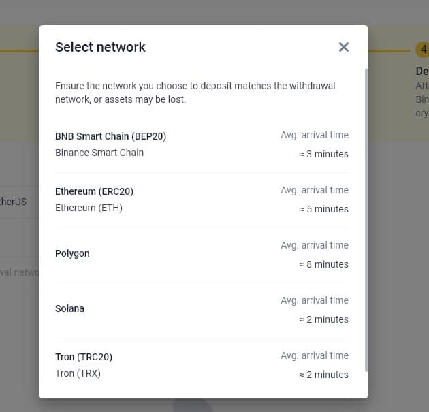Close the Select network dialog

point(344,47)
